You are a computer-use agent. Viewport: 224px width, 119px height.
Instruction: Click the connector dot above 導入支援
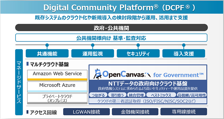(184, 45)
